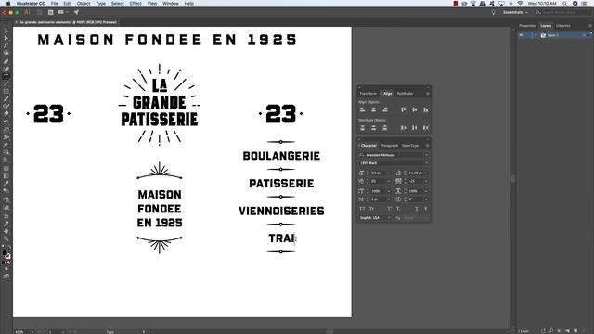594x334 pixels.
Task: Toggle Layer 1 visibility eye icon
Action: pos(522,35)
